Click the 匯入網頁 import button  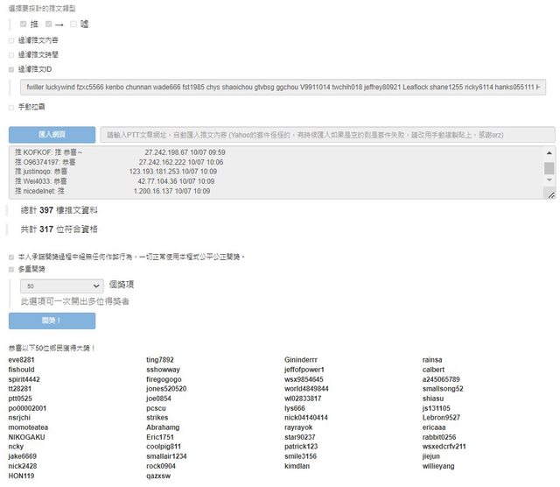pos(52,134)
